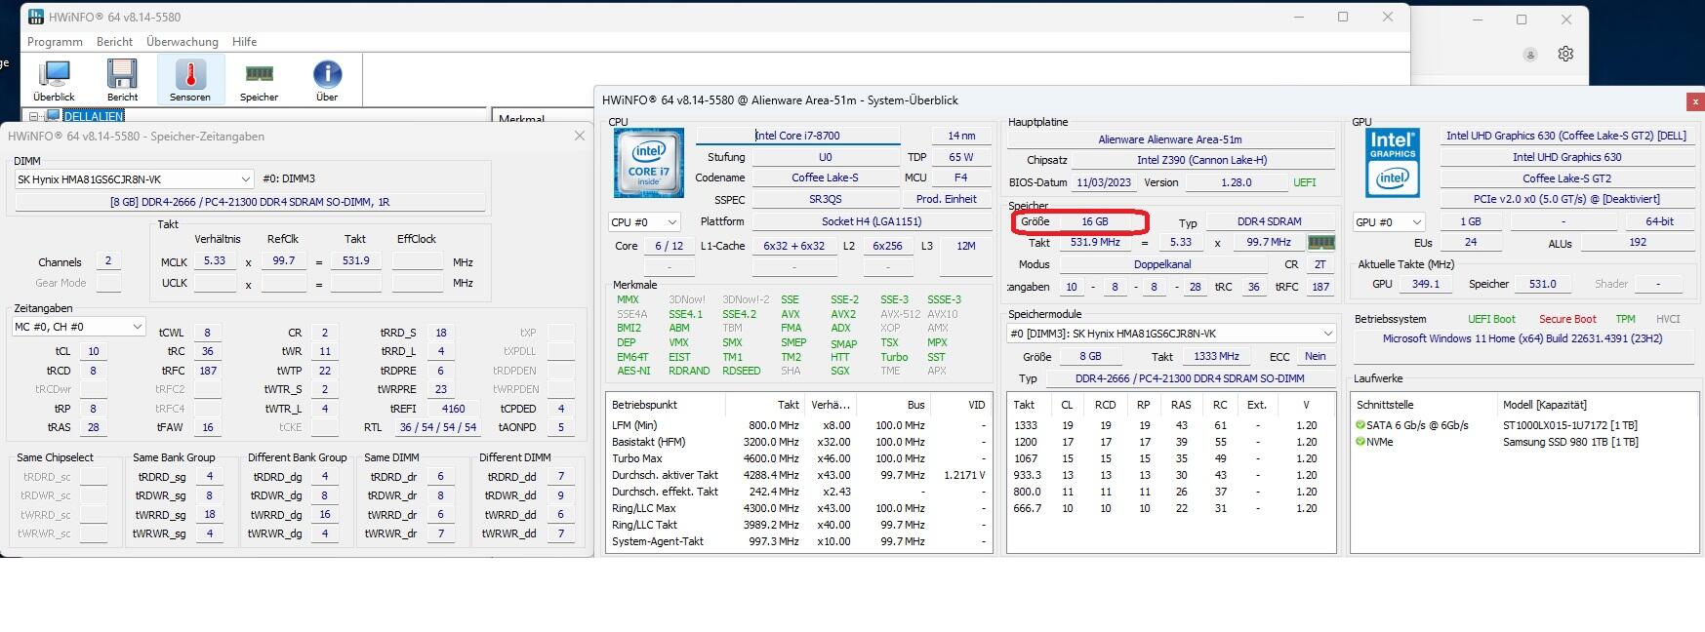Select the Samsung SSD 980 1TB row

click(1522, 442)
